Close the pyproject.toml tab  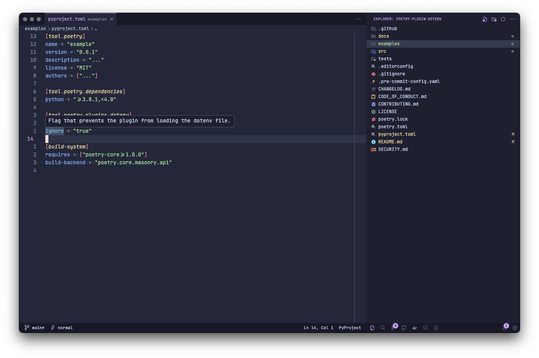pyautogui.click(x=112, y=19)
